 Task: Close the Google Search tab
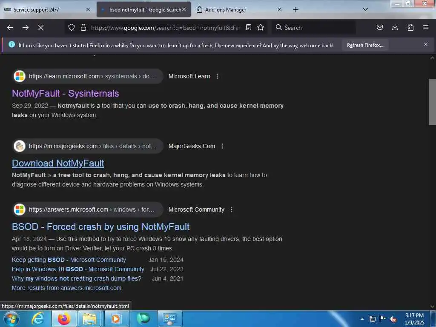(184, 9)
